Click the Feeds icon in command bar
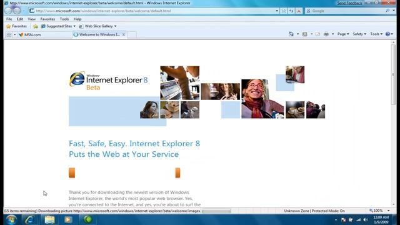The width and height of the screenshot is (400, 225). coord(304,34)
